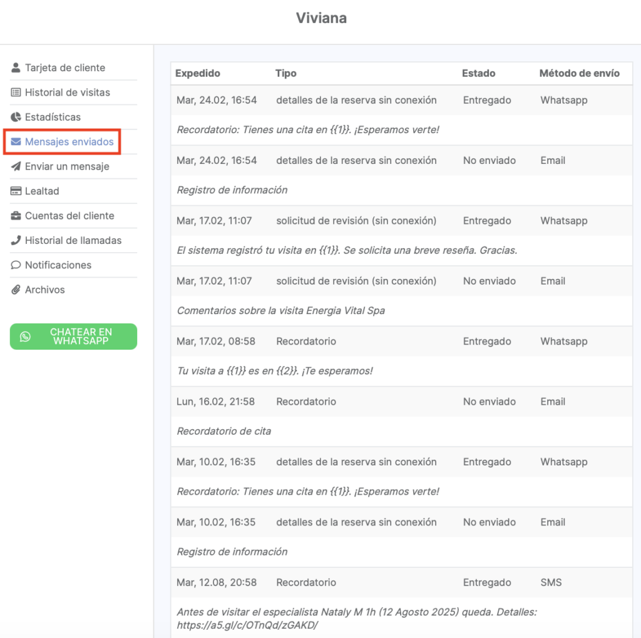Click the card icon beside Lealtad
The width and height of the screenshot is (641, 638).
pyautogui.click(x=16, y=191)
